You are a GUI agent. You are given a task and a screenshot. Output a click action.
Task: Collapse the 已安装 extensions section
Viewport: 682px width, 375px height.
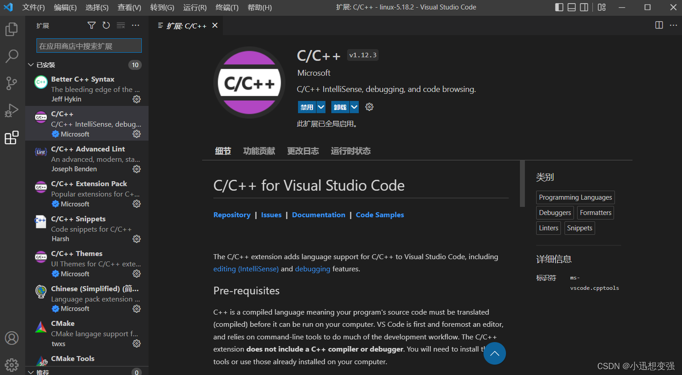[31, 64]
